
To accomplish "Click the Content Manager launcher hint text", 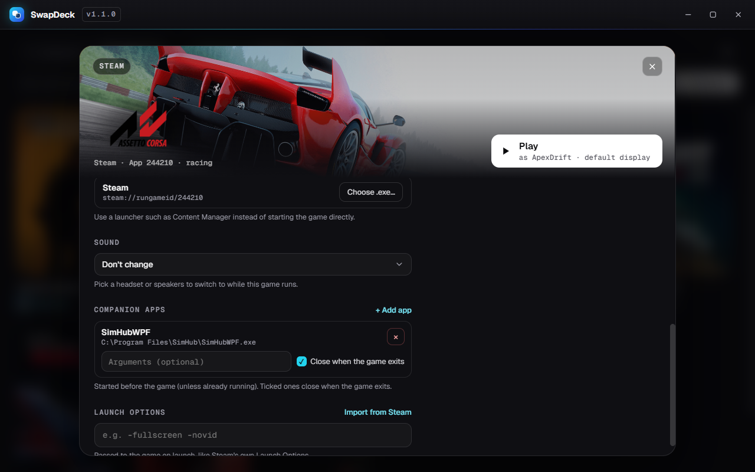I will [225, 217].
